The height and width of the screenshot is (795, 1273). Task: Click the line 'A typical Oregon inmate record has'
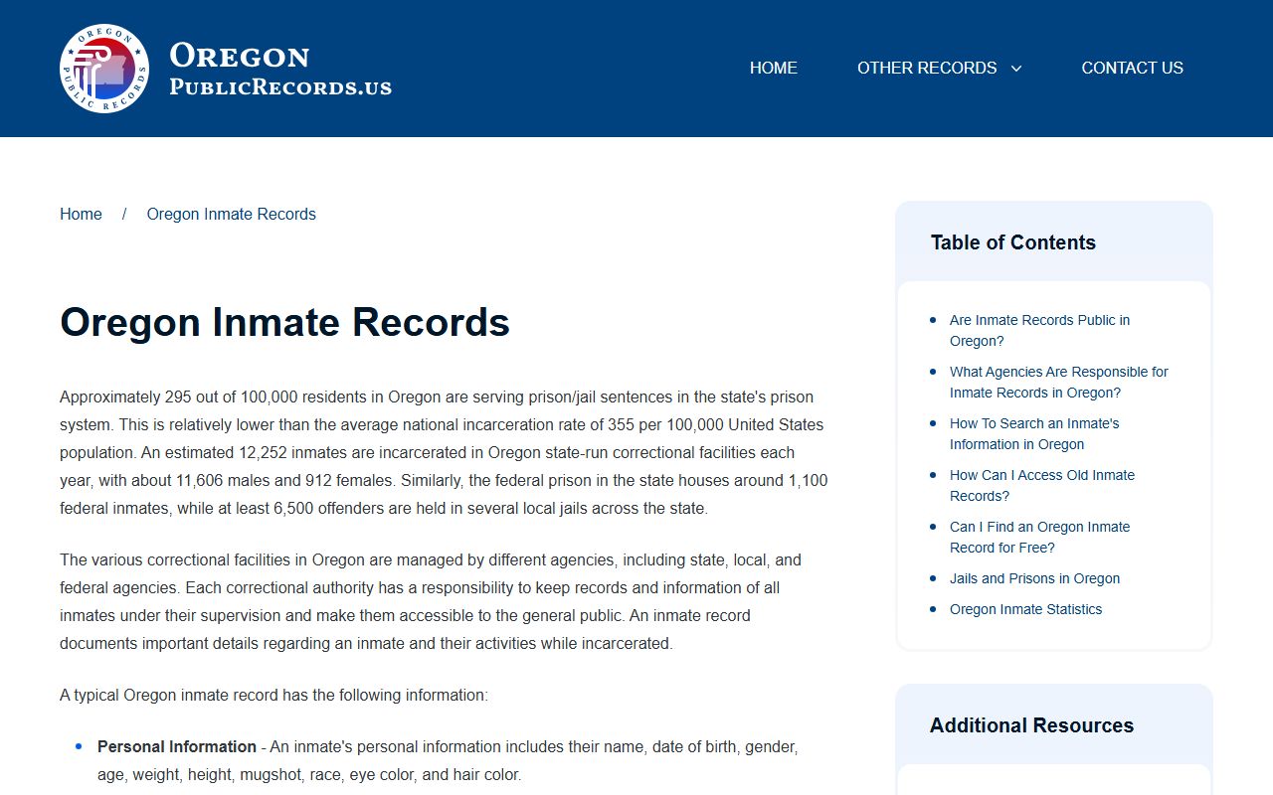pyautogui.click(x=273, y=695)
